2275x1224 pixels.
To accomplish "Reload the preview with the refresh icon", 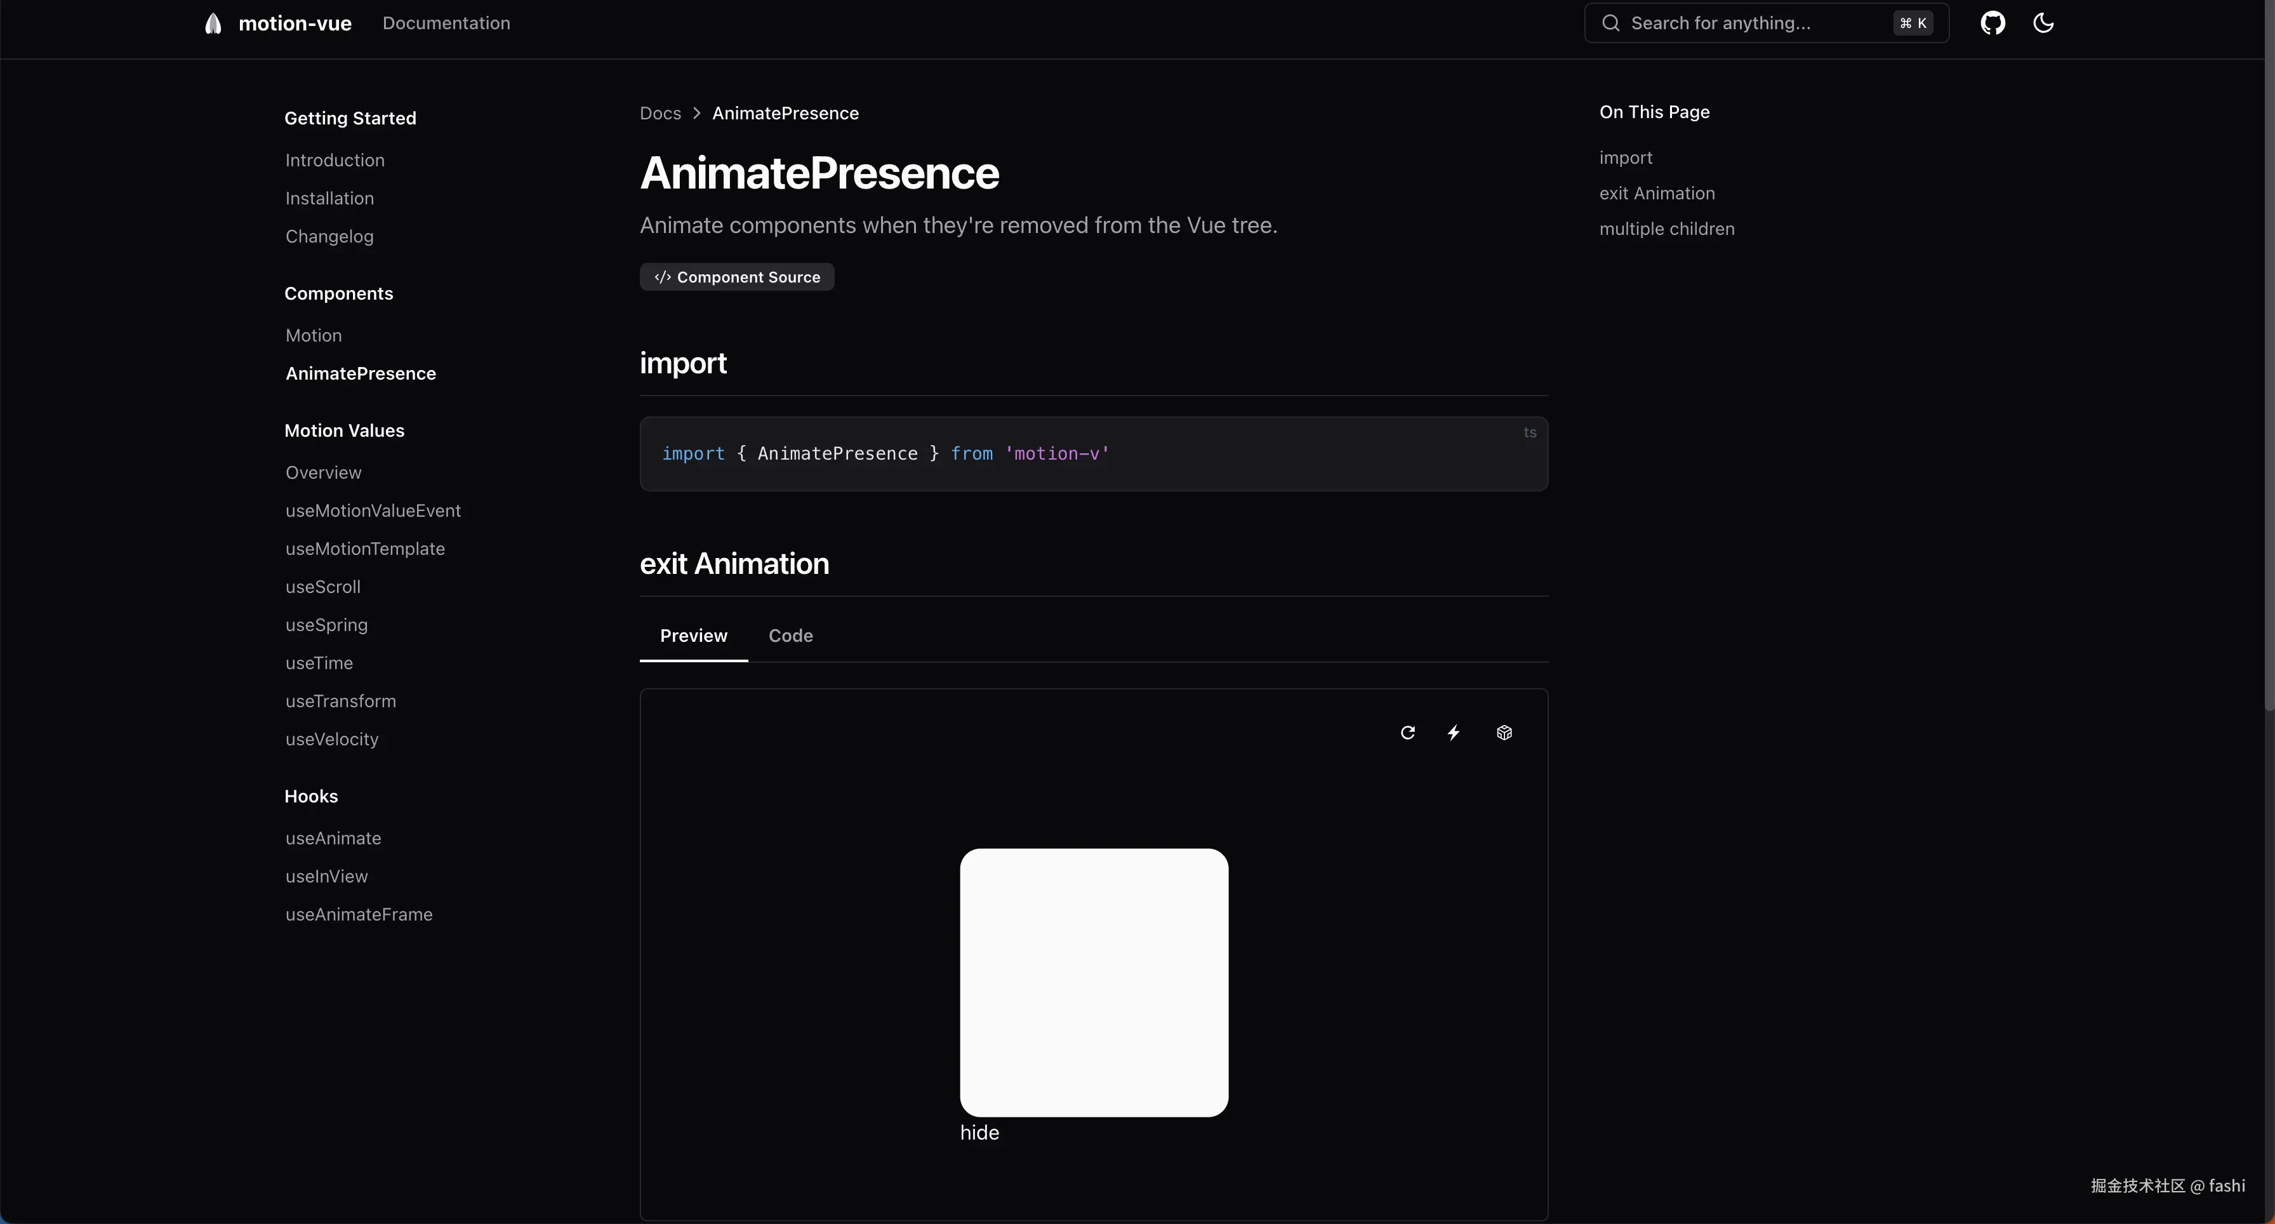I will point(1408,732).
